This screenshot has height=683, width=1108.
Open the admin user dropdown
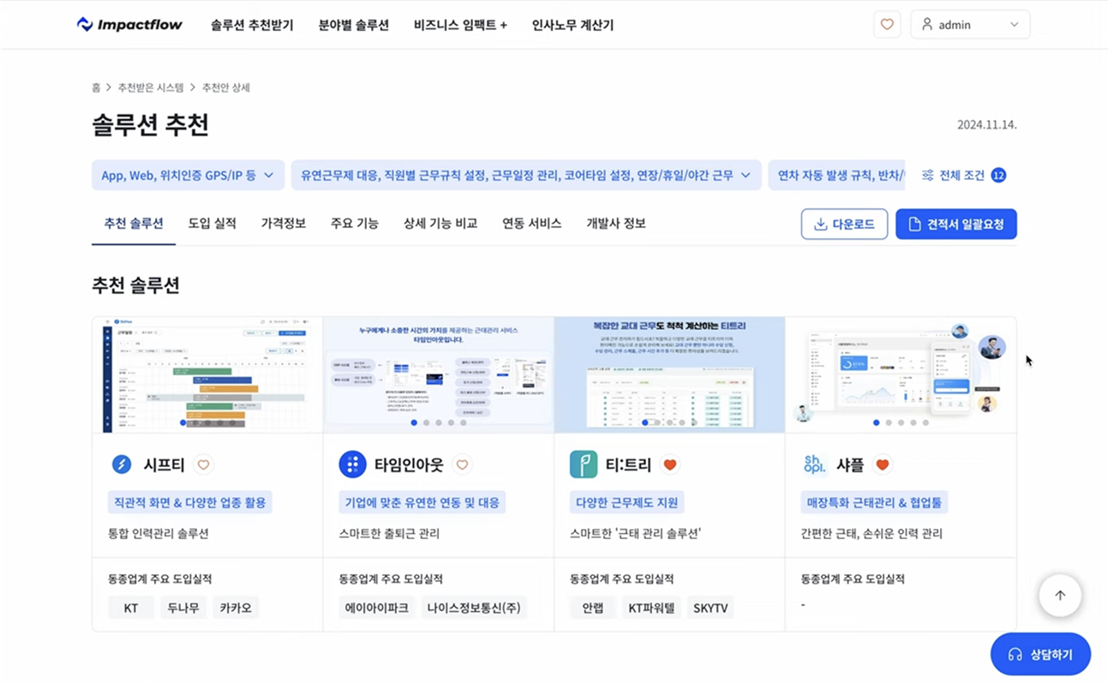(970, 25)
